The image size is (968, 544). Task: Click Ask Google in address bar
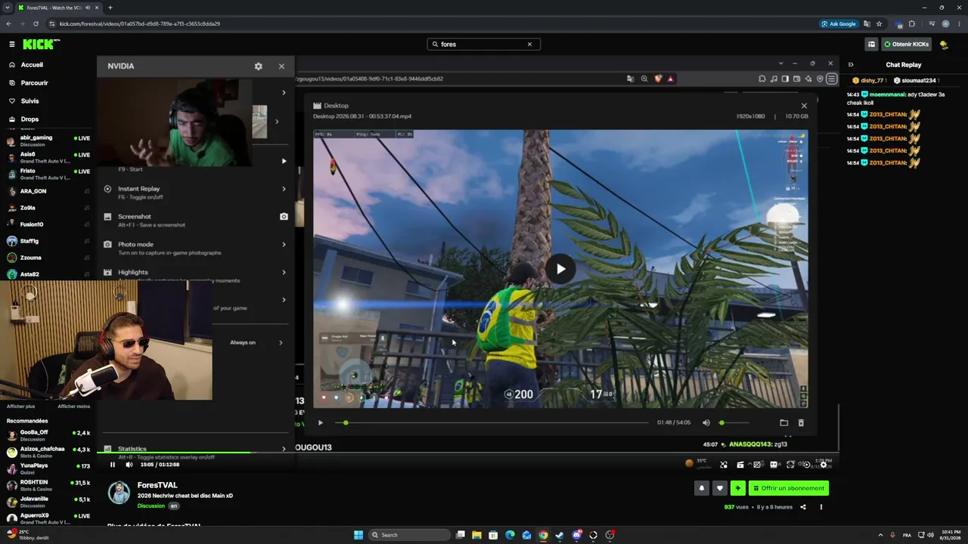[839, 24]
